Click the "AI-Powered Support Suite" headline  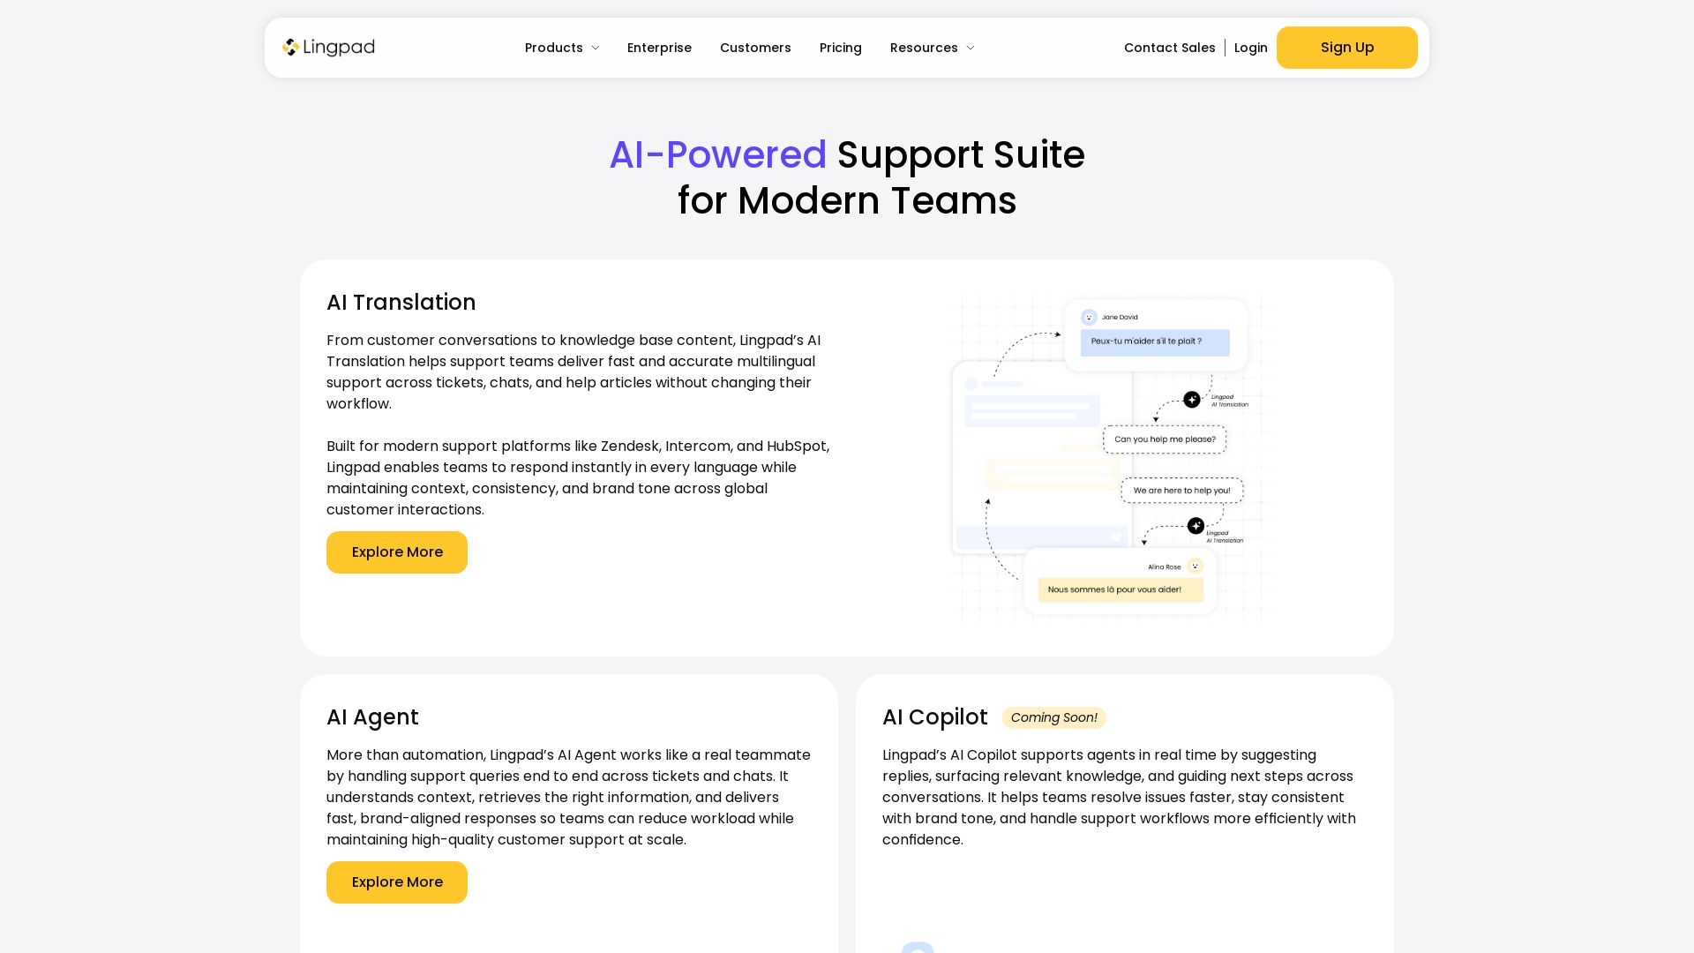tap(847, 177)
